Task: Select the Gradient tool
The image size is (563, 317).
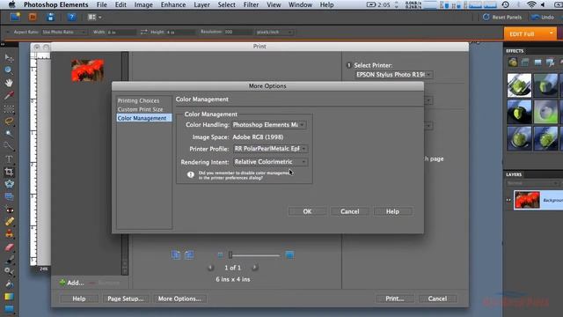Action: [x=9, y=297]
